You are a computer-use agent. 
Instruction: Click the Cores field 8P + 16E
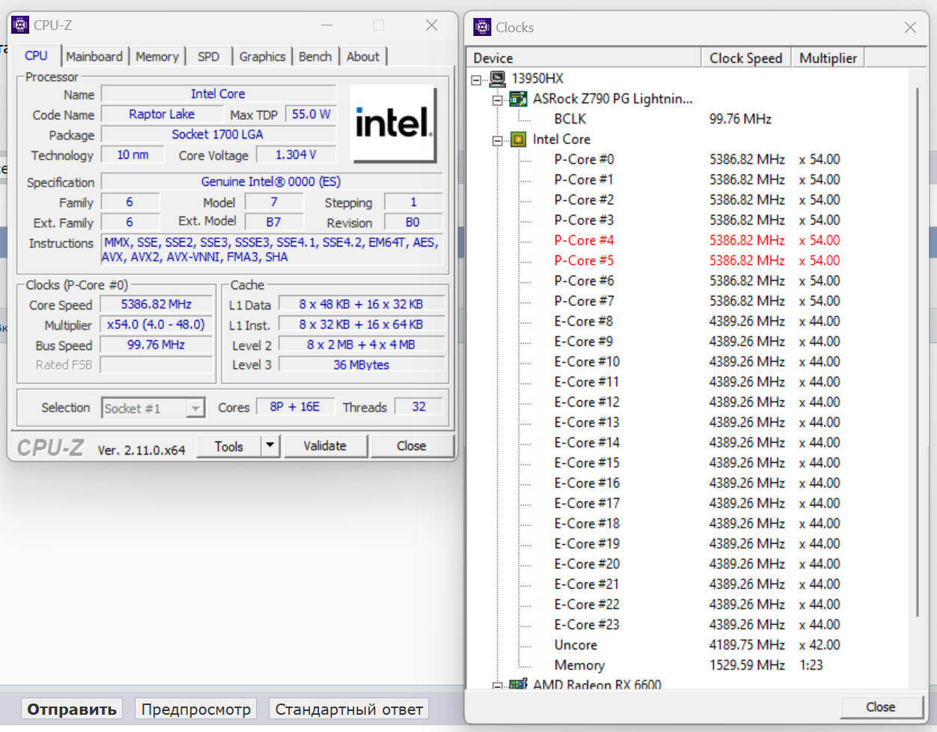[x=294, y=407]
